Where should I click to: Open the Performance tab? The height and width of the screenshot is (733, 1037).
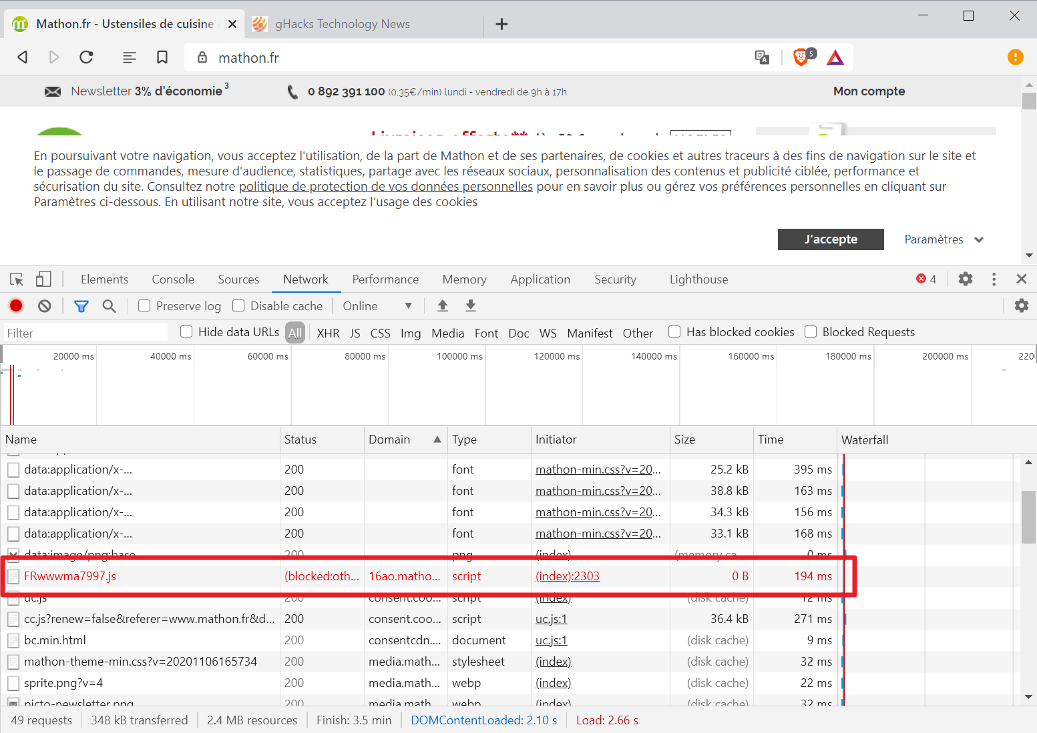coord(385,279)
